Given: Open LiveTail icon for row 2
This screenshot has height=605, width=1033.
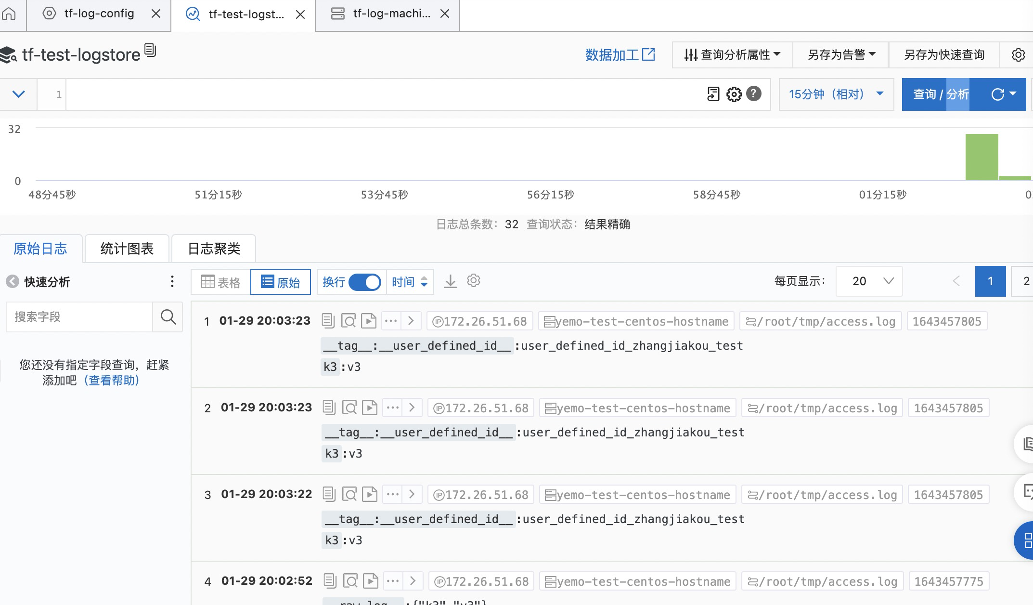Looking at the screenshot, I should (x=370, y=408).
